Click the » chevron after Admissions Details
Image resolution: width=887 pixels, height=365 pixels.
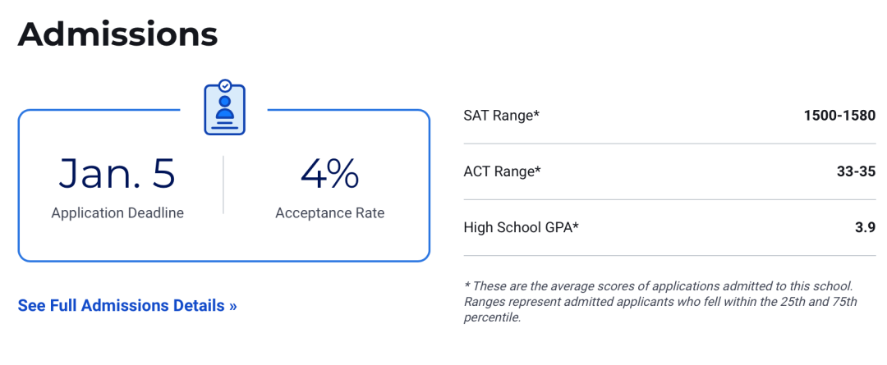pos(233,306)
